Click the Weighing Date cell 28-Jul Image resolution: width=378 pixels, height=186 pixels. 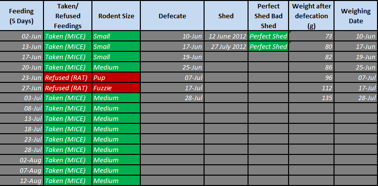coord(356,98)
